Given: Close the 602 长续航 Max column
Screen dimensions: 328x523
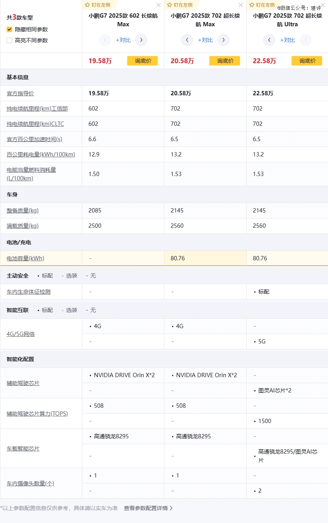Looking at the screenshot, I should 158,5.
